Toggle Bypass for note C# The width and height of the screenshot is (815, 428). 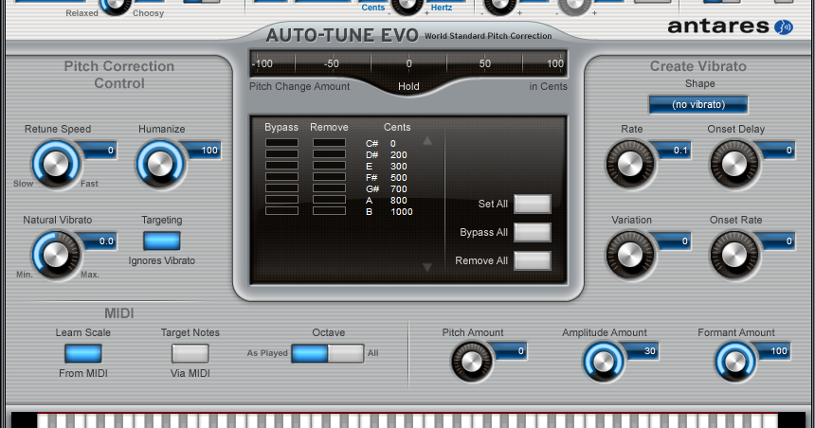point(281,143)
